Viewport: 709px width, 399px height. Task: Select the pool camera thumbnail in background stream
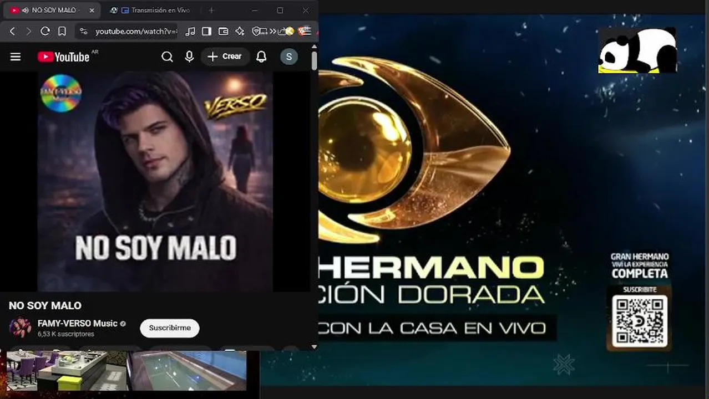pos(187,371)
